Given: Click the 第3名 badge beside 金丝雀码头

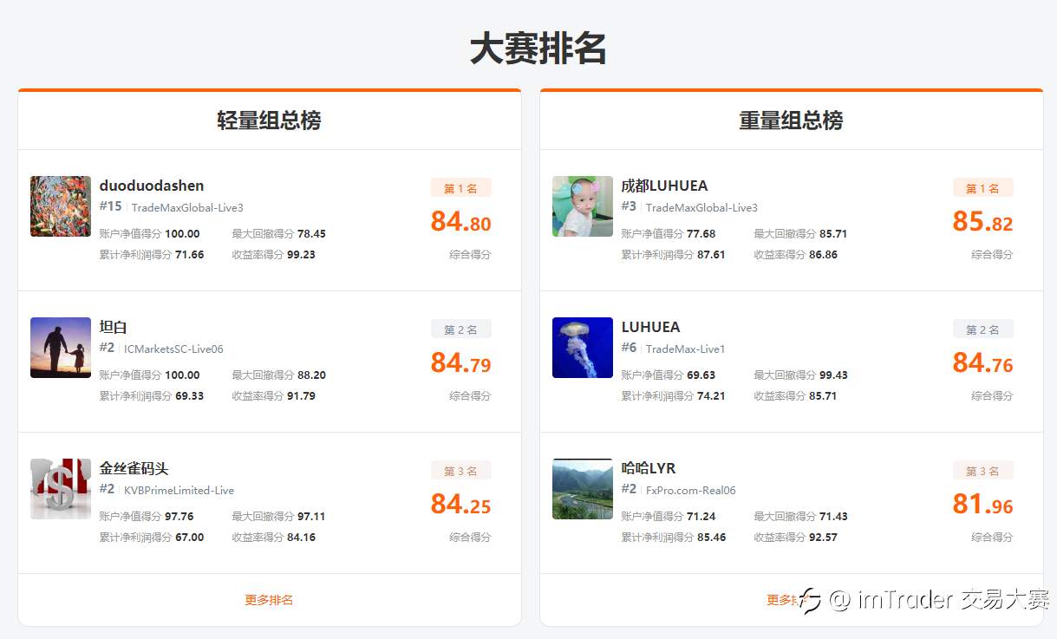Looking at the screenshot, I should pos(461,471).
